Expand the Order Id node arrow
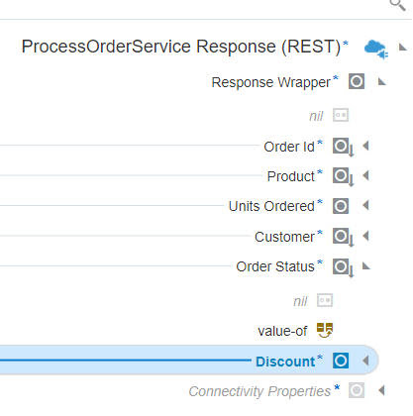Screen dimensions: 413x416 click(365, 146)
